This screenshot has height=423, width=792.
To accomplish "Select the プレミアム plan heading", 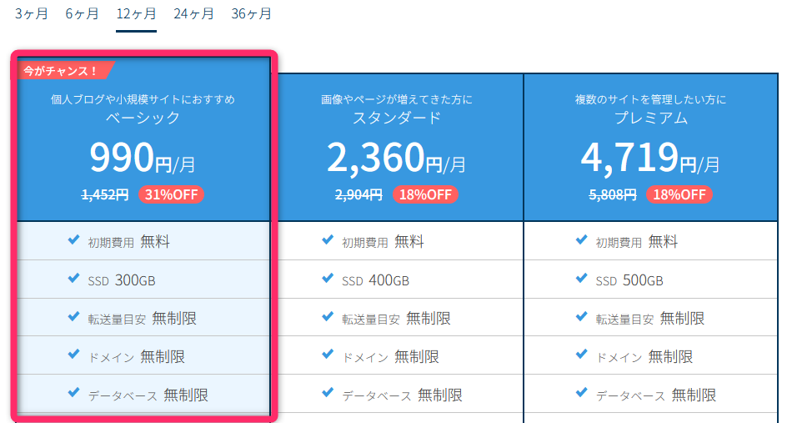I will pyautogui.click(x=651, y=118).
